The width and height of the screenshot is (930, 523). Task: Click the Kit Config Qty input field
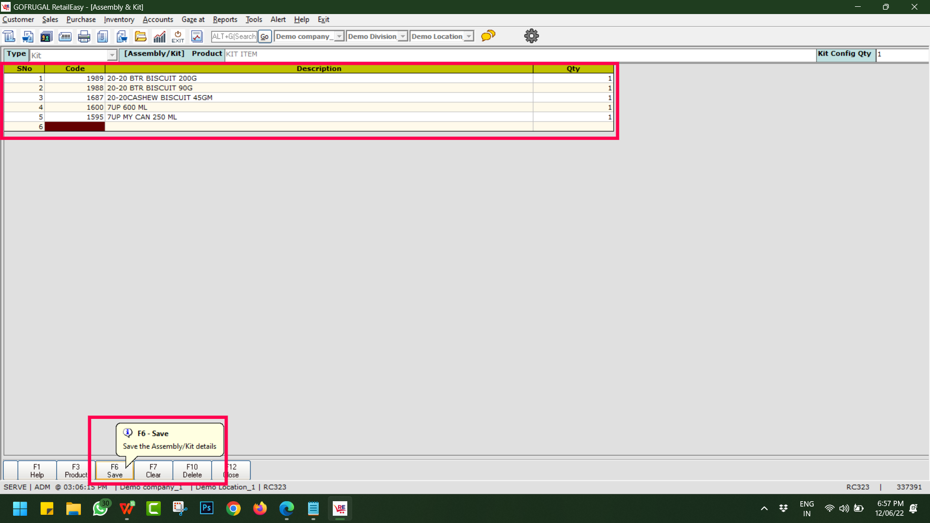pyautogui.click(x=901, y=54)
